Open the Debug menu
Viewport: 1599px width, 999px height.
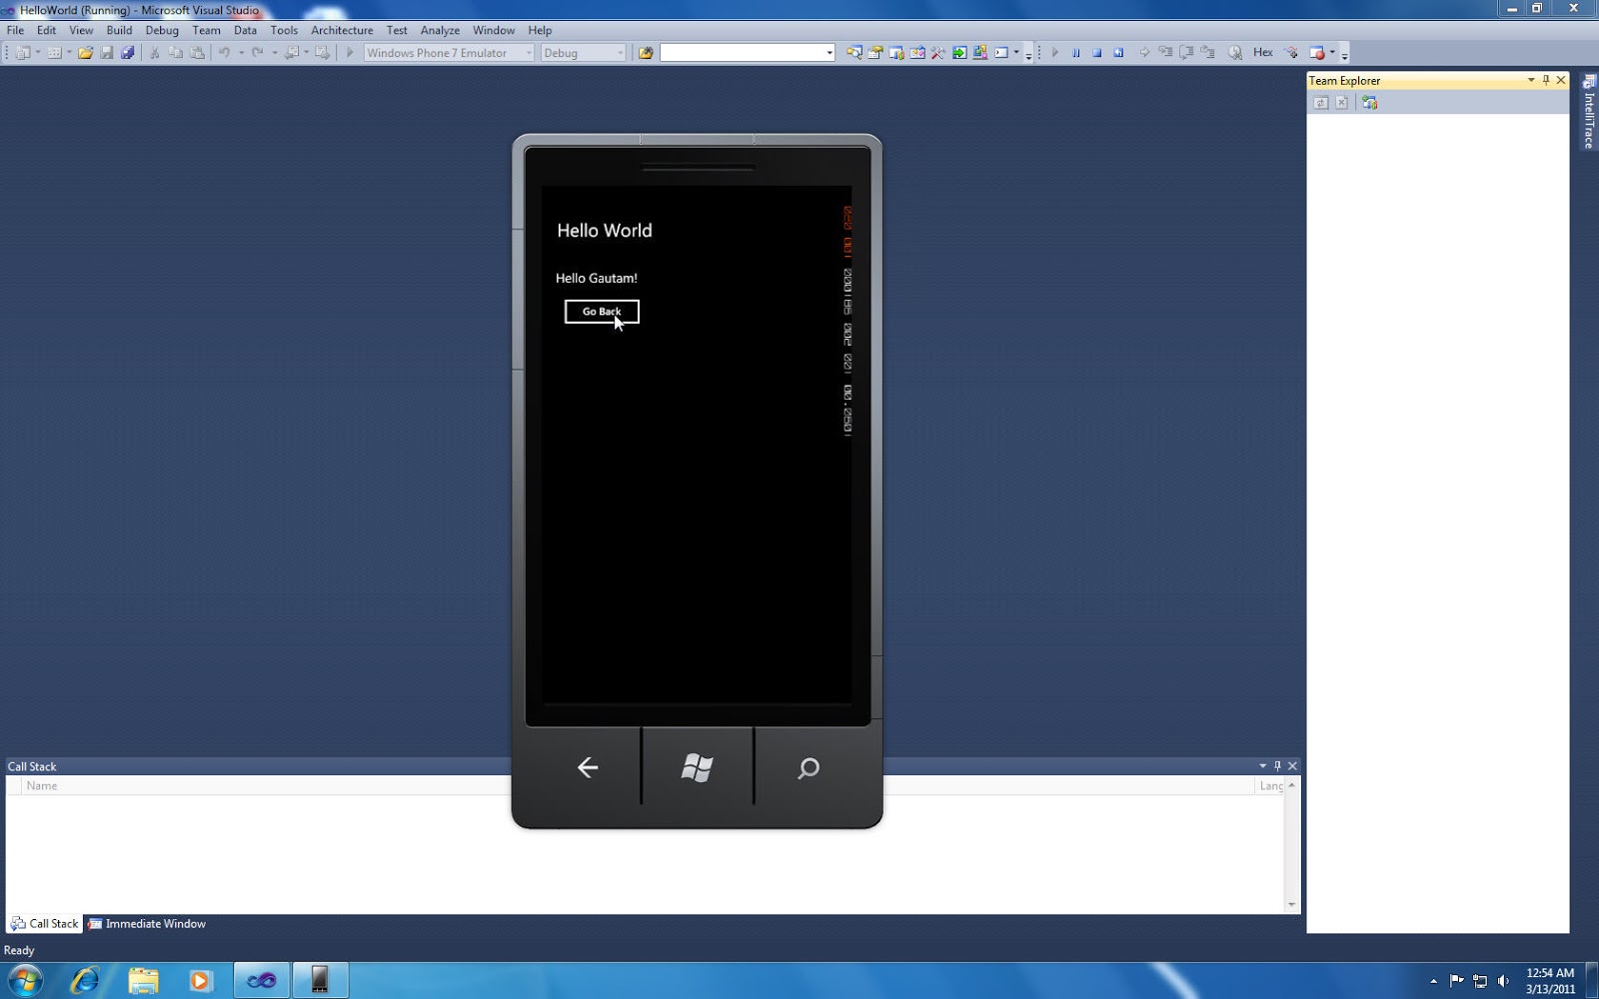pos(162,30)
